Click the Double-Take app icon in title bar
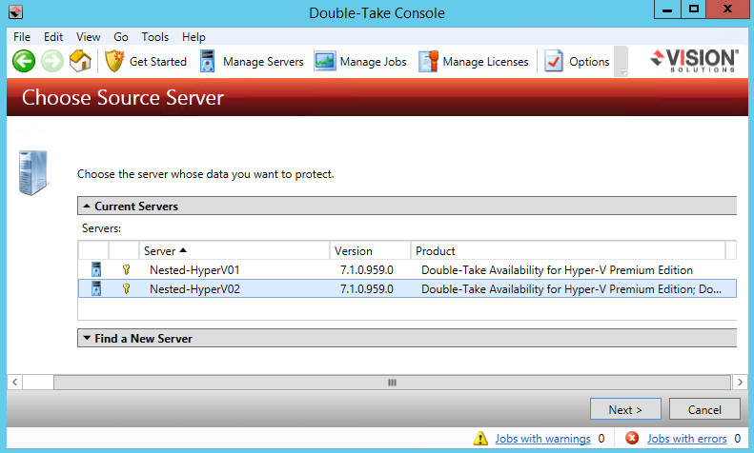The image size is (754, 453). pos(15,11)
